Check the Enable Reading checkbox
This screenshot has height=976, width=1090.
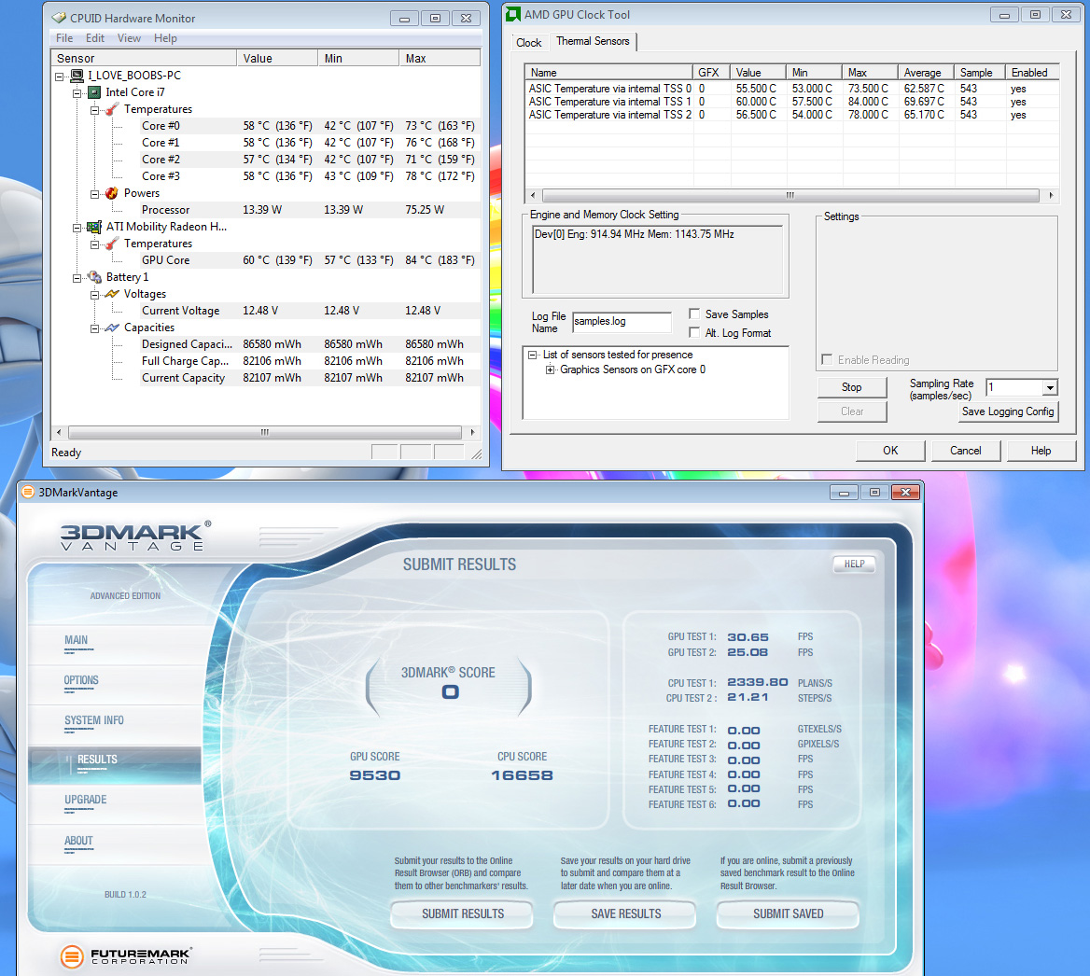pyautogui.click(x=827, y=359)
